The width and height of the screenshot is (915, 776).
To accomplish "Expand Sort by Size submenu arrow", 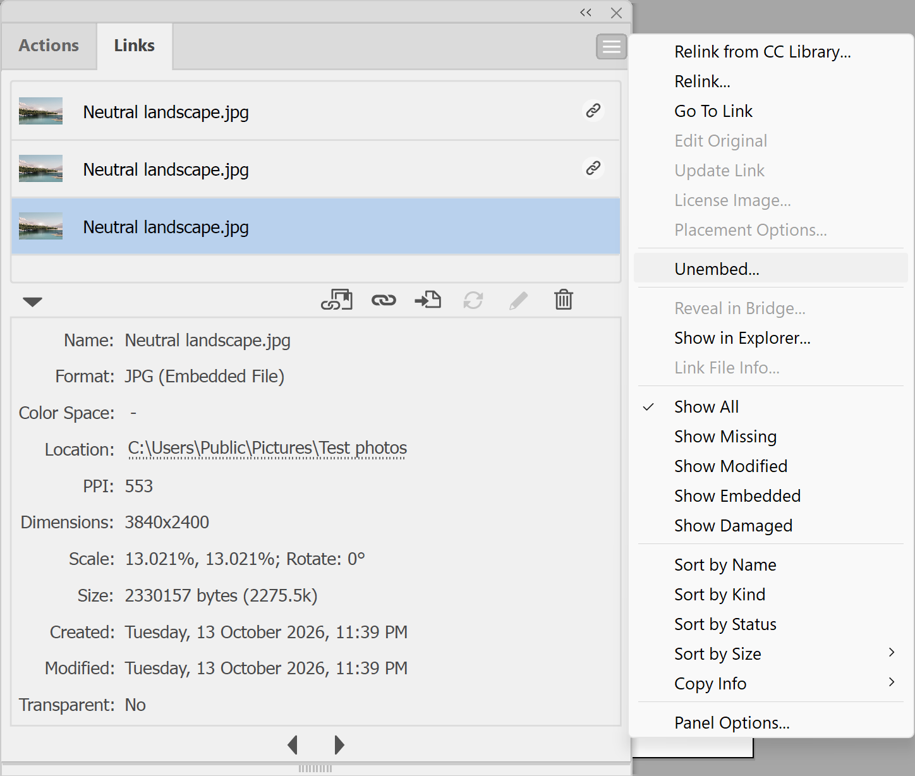I will click(892, 653).
